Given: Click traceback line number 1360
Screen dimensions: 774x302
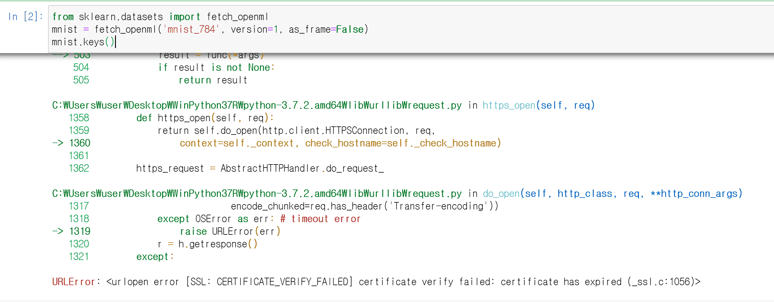Looking at the screenshot, I should (x=80, y=143).
